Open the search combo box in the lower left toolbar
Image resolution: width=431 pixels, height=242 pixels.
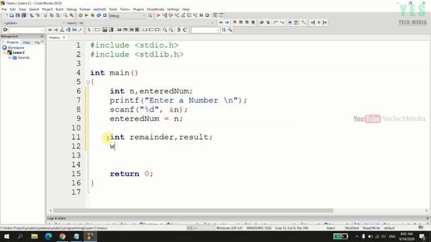click(x=26, y=30)
